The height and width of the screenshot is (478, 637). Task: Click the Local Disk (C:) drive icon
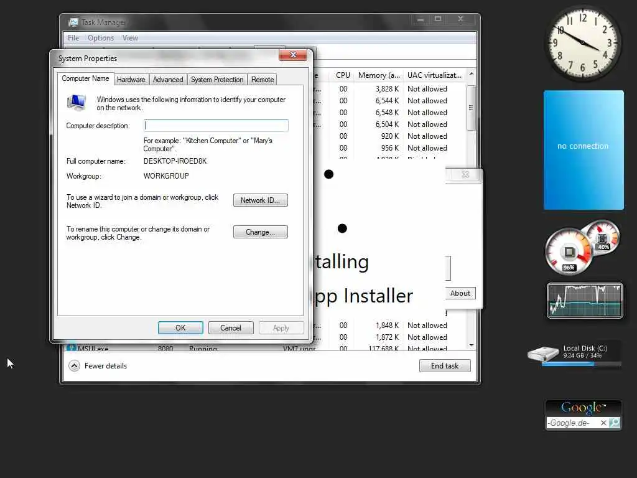click(x=543, y=354)
